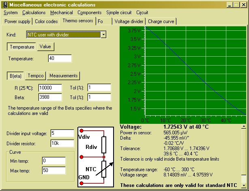Click the Temperature range value -60 °C ... 300 °C
Screen dimensions: 249x191
(179, 170)
